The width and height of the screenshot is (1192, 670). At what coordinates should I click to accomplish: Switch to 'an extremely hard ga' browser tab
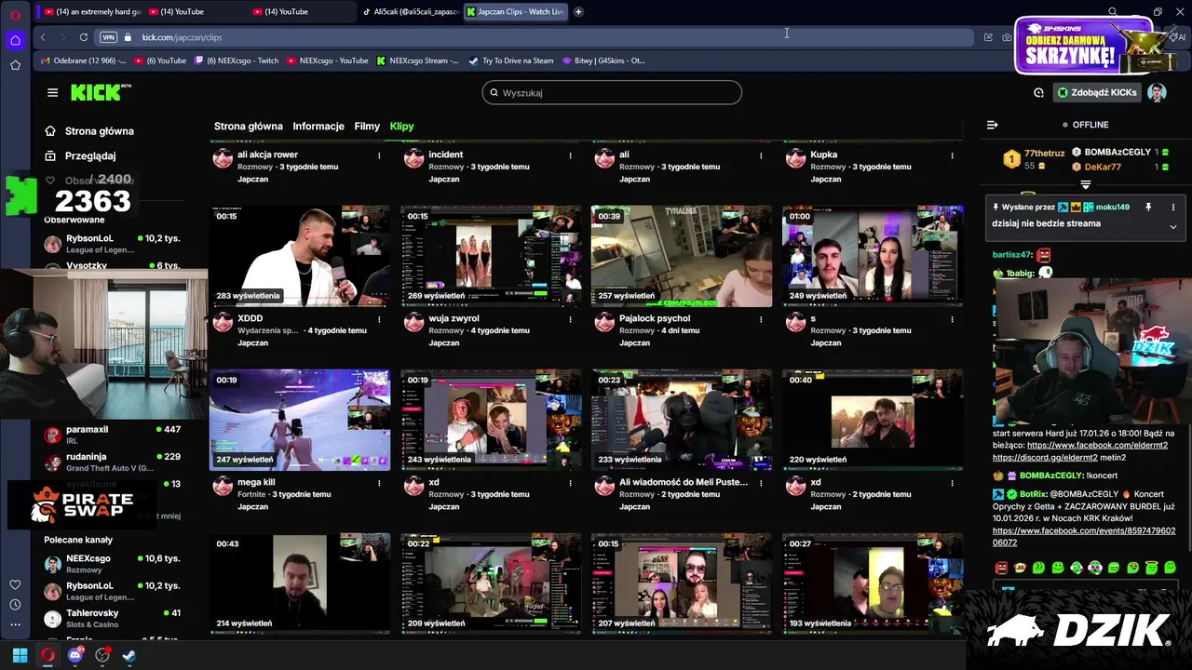[x=91, y=11]
